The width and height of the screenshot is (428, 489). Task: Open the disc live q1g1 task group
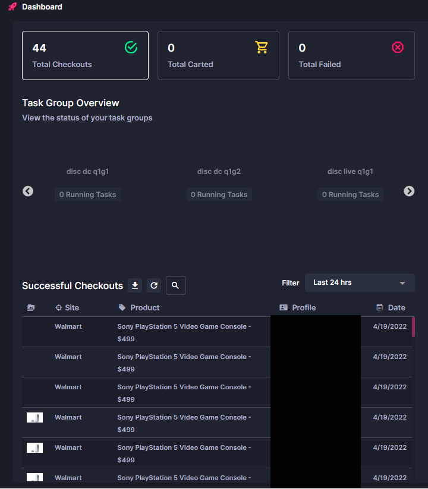coord(350,172)
